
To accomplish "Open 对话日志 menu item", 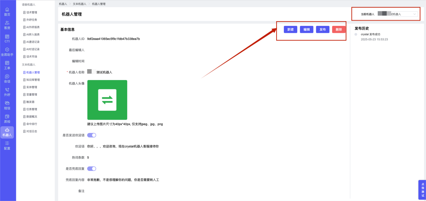I will [x=32, y=131].
